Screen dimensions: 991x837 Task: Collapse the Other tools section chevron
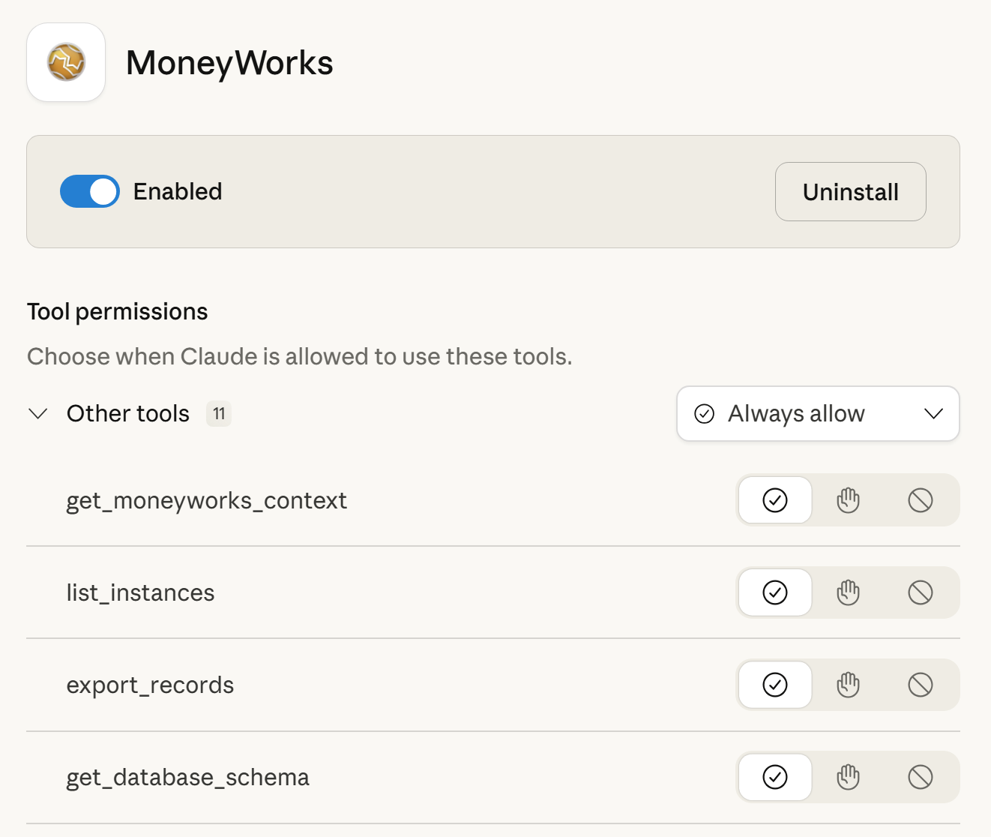pyautogui.click(x=37, y=414)
